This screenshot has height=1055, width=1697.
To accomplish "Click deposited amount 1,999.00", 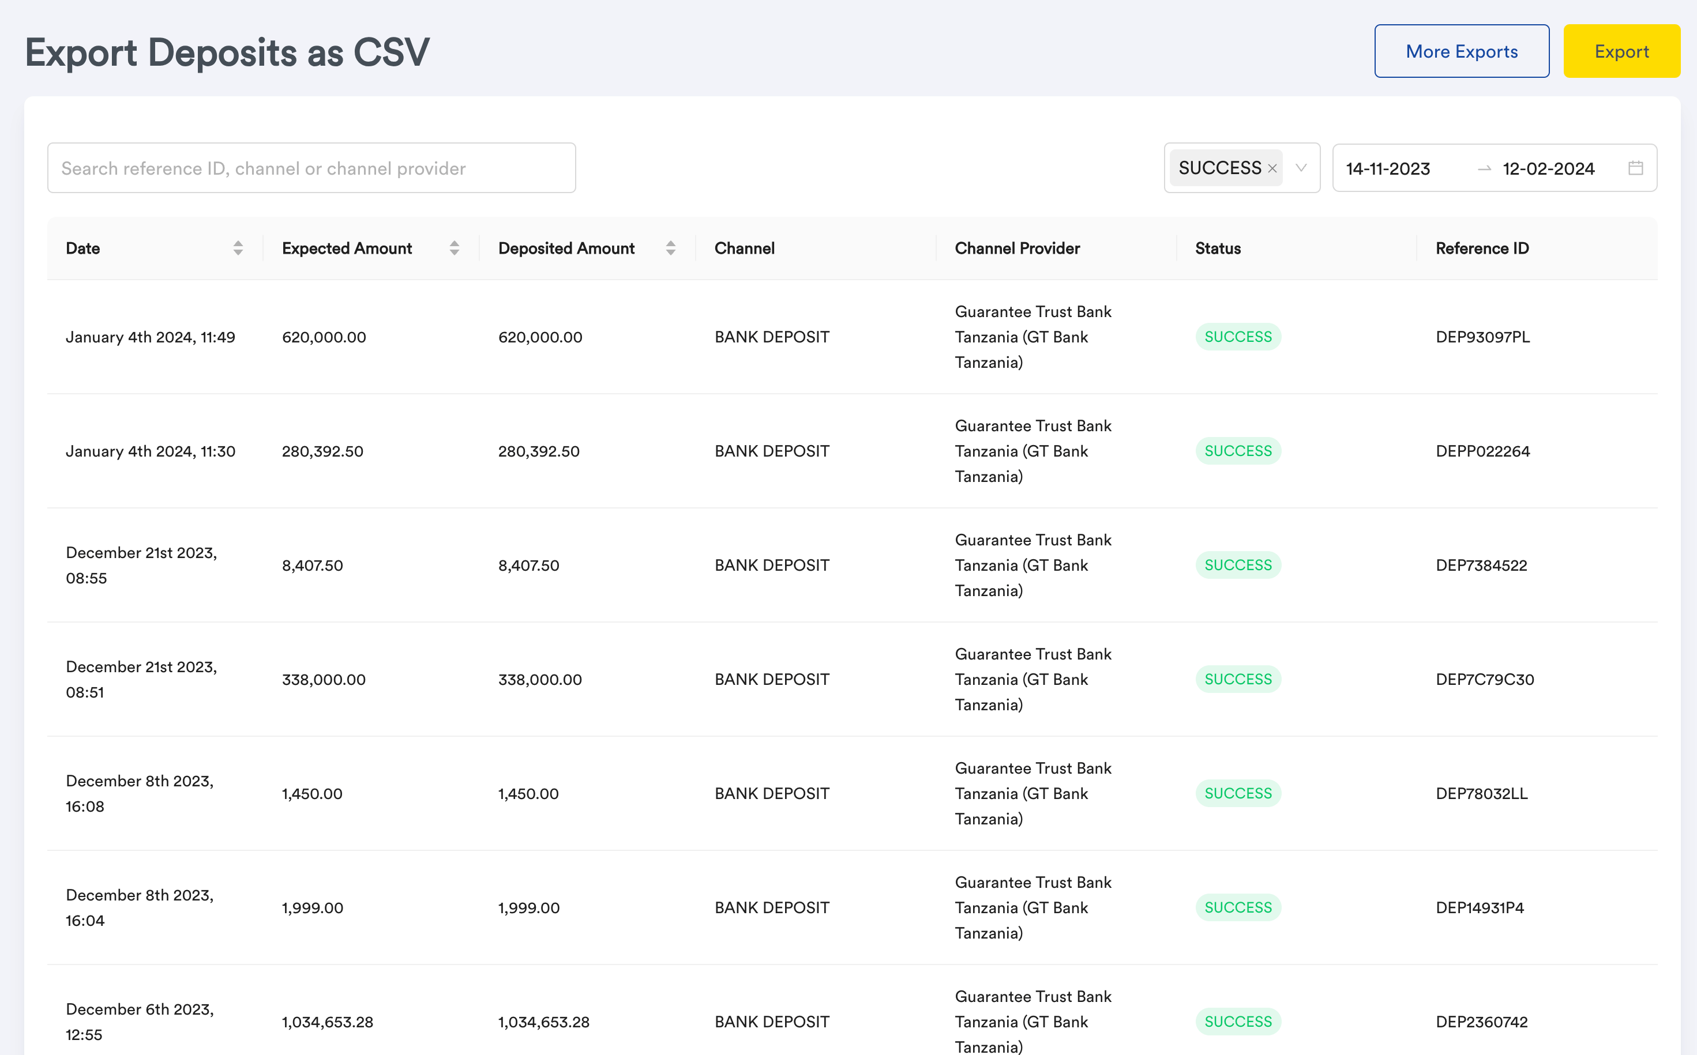I will tap(528, 908).
